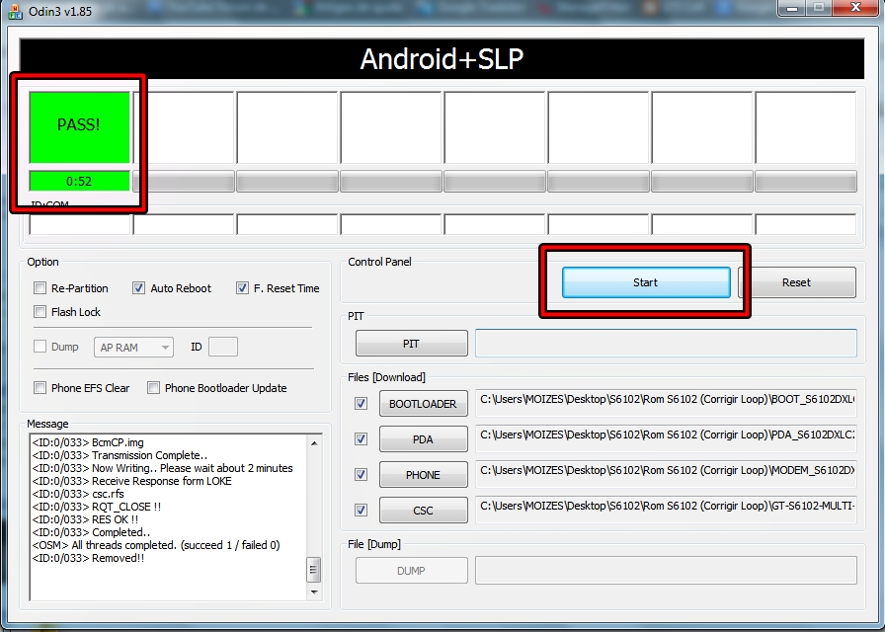Click the Android+SLP banner
Image resolution: width=885 pixels, height=632 pixels.
coord(442,58)
